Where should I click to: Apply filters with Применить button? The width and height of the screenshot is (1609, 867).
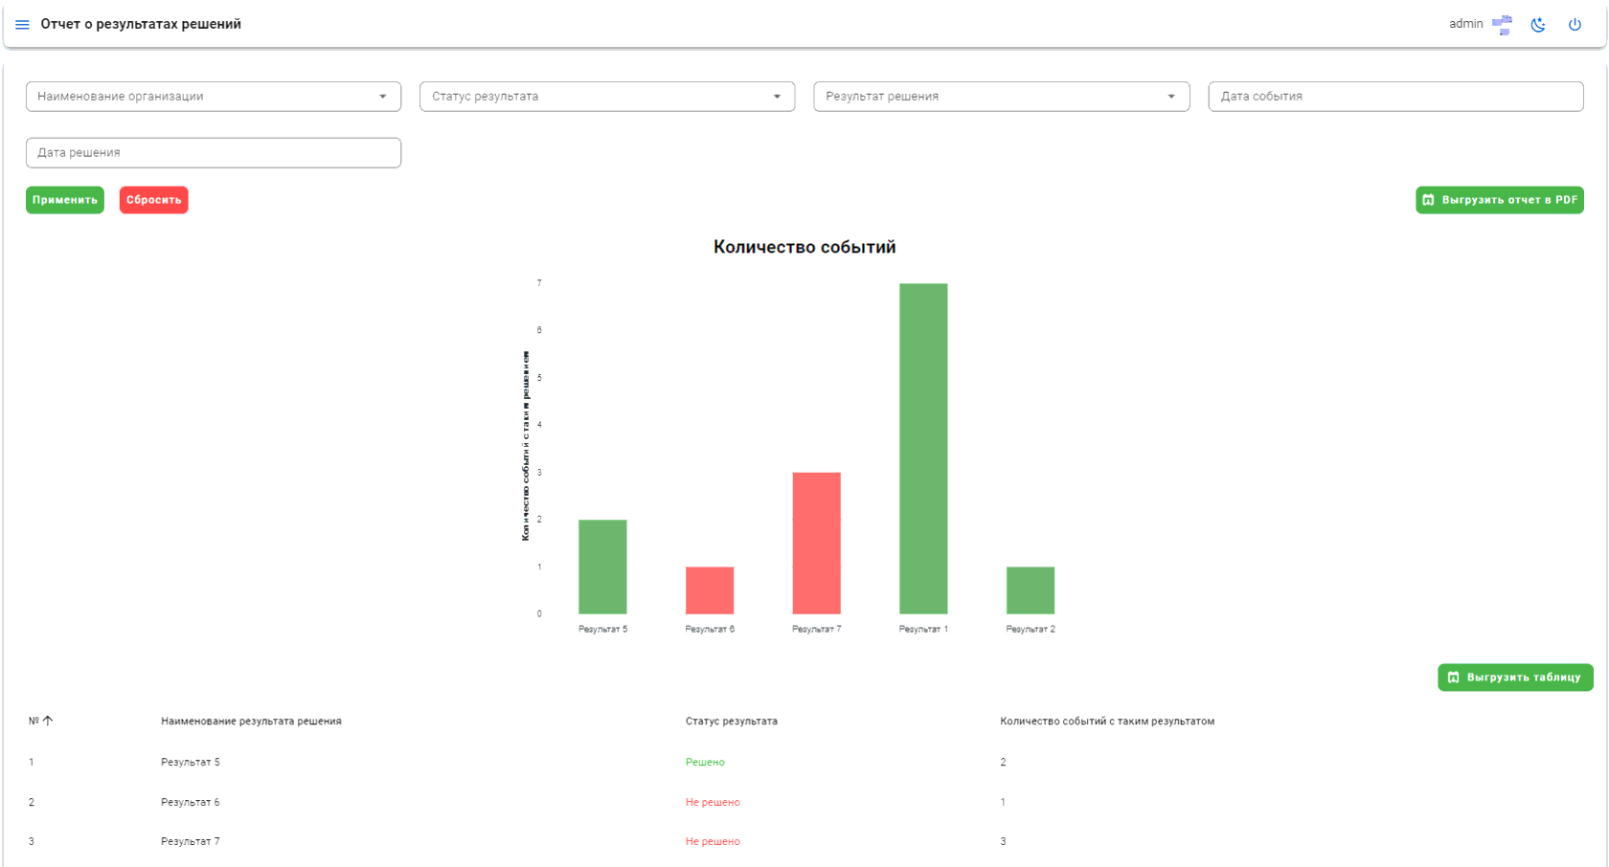coord(65,200)
